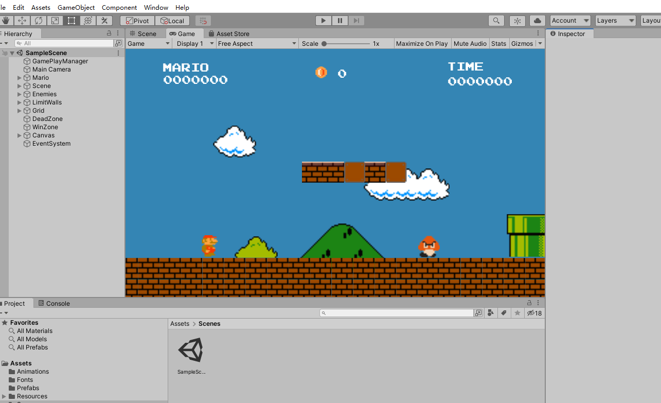Open the Edit menu
661x403 pixels.
pyautogui.click(x=19, y=8)
